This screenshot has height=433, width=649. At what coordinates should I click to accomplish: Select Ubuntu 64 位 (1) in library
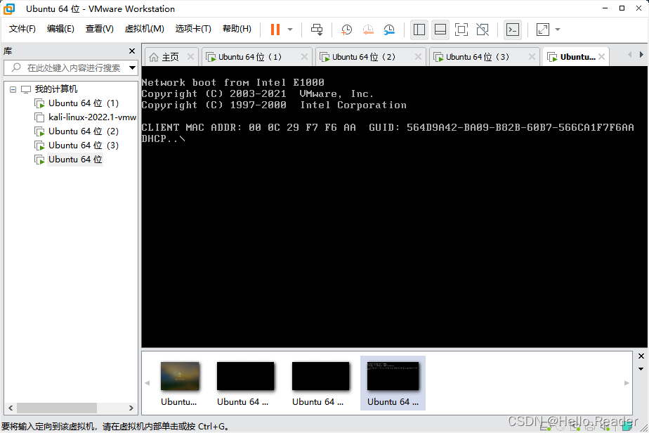tap(83, 103)
